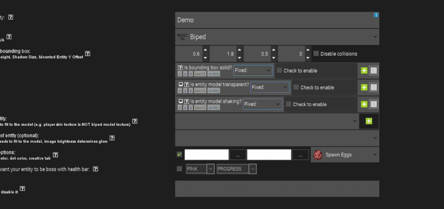
Task: Increase the mounted offset value of 0
Action: click(x=308, y=50)
